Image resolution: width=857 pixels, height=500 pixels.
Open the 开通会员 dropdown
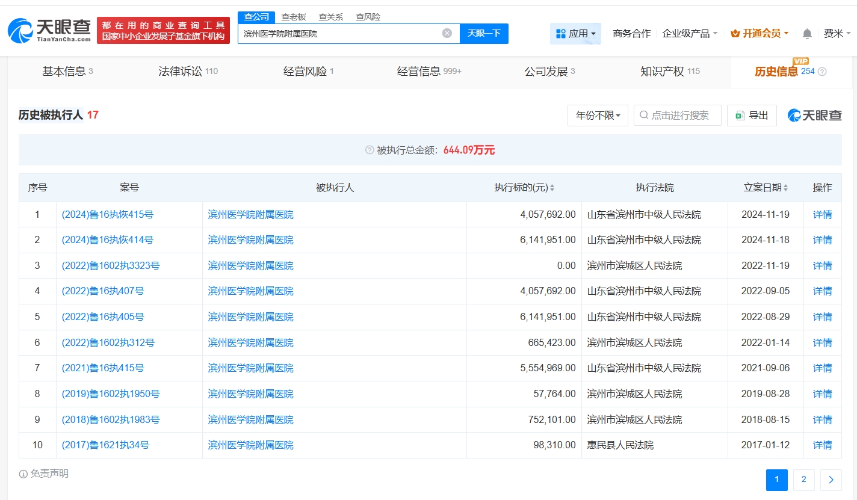(x=759, y=34)
